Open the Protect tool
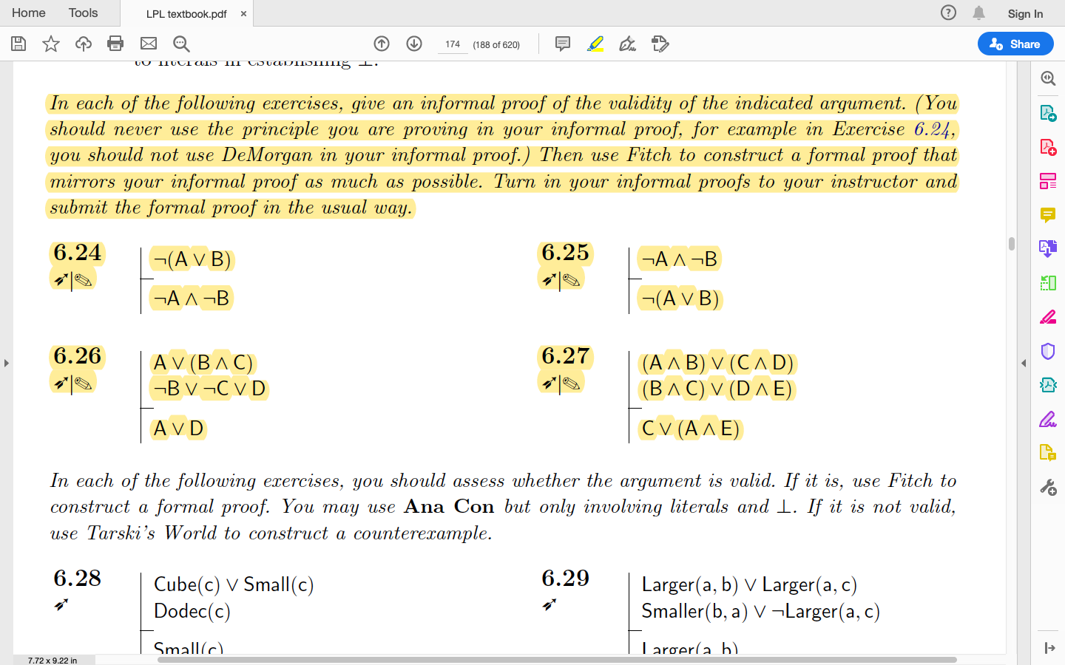 [x=1048, y=351]
